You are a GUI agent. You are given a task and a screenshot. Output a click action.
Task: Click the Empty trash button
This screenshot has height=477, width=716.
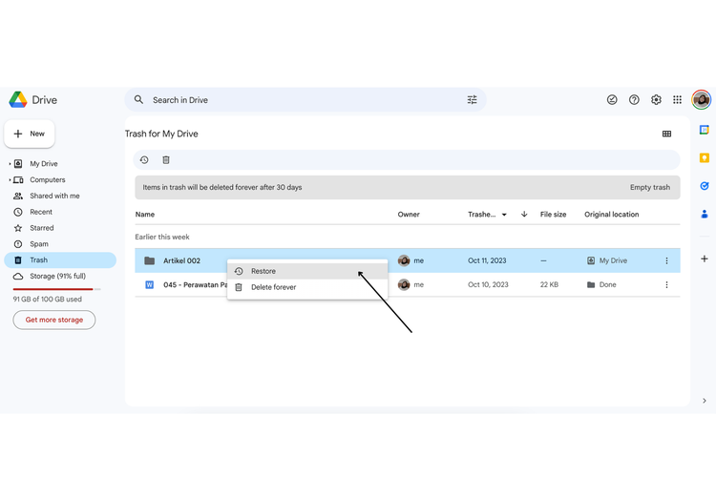pos(649,188)
